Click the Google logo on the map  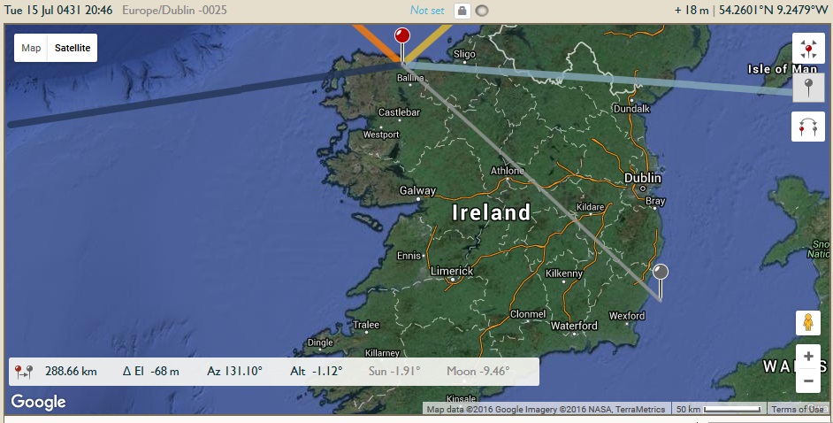pyautogui.click(x=38, y=403)
